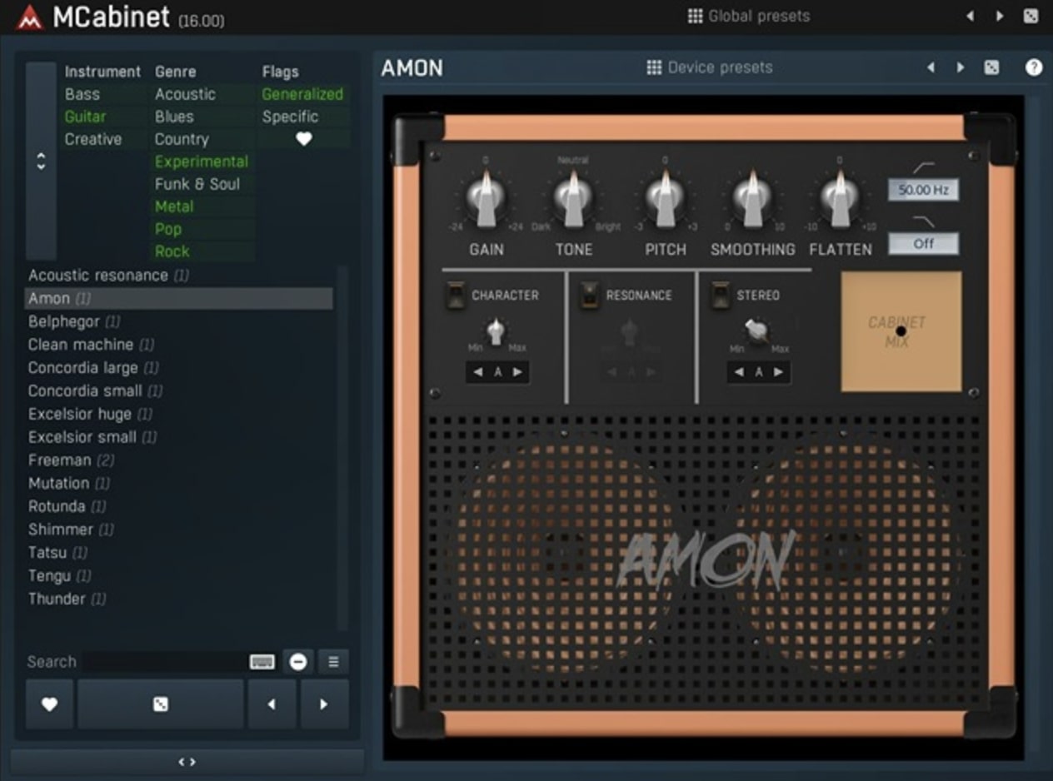Click the cabinet list scrollbar
The image size is (1053, 781).
[342, 449]
